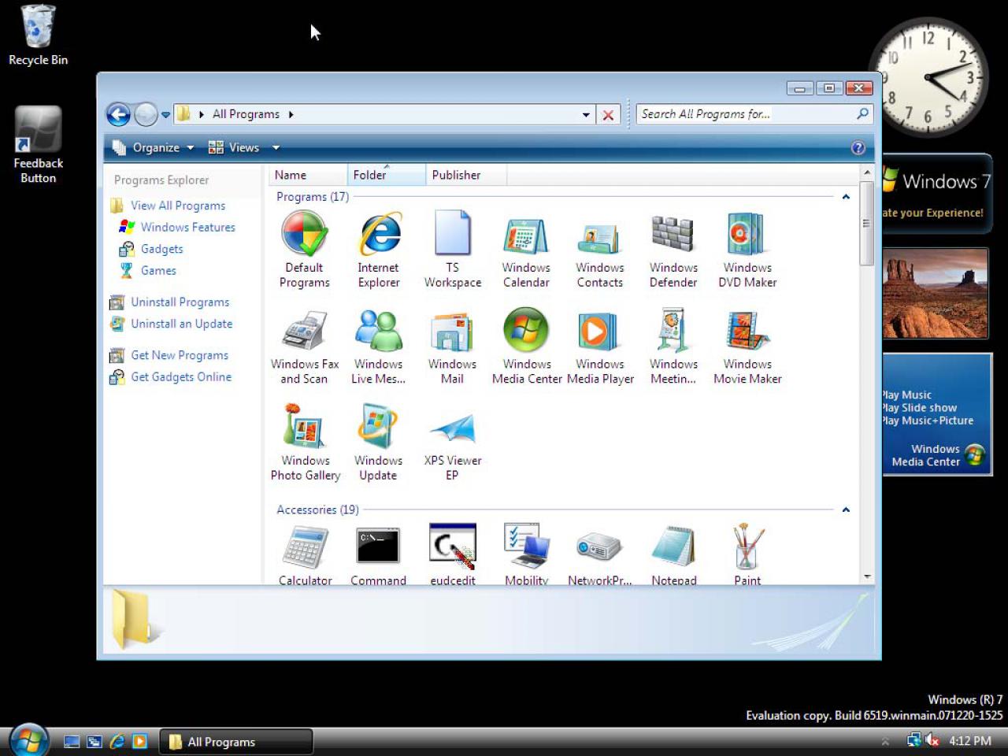Select the TS Workspace icon
Screen dimensions: 1008x756
click(453, 249)
